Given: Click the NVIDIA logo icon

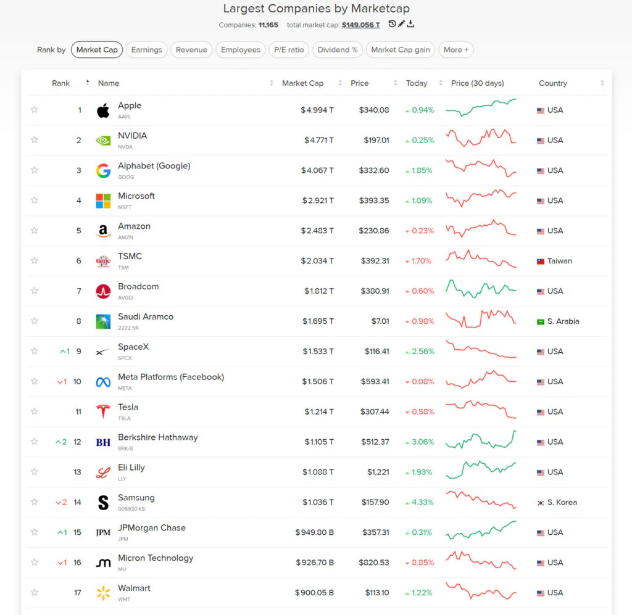Looking at the screenshot, I should (x=103, y=141).
